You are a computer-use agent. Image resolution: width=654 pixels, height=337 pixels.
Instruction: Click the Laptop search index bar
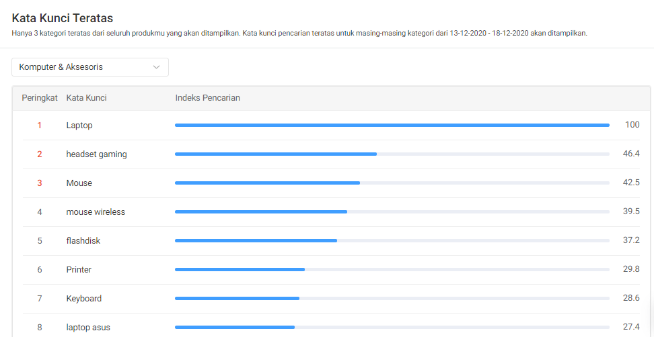coord(392,126)
